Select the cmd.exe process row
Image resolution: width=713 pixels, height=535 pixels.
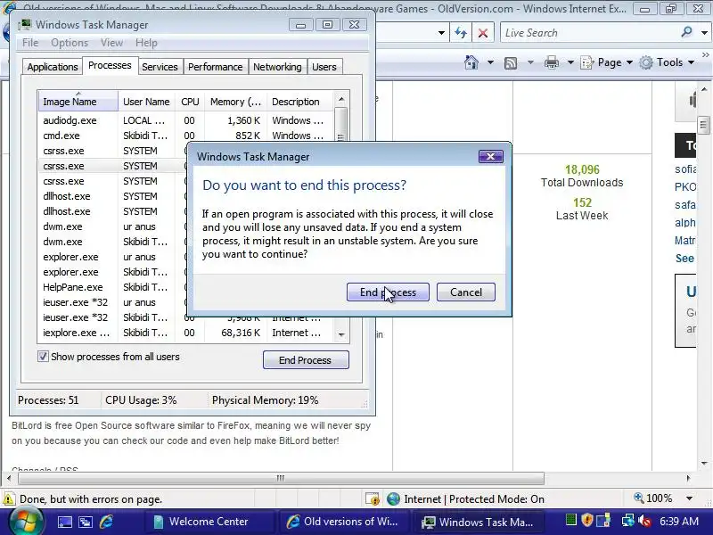185,136
